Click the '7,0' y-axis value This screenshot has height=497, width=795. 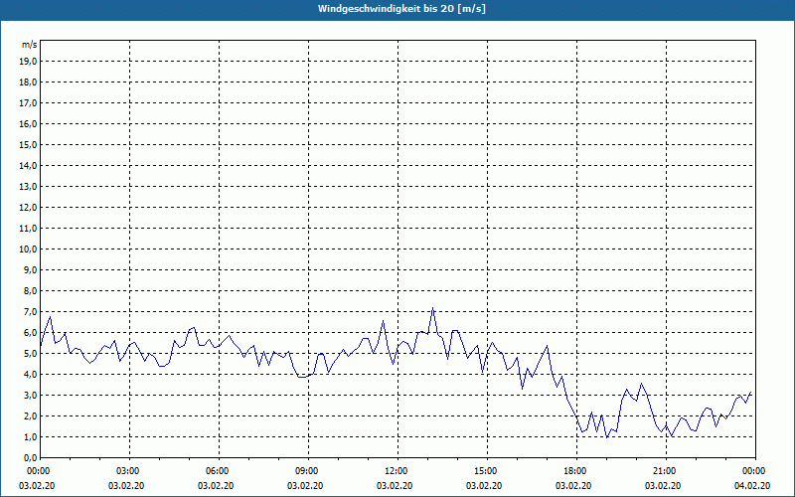coord(30,311)
